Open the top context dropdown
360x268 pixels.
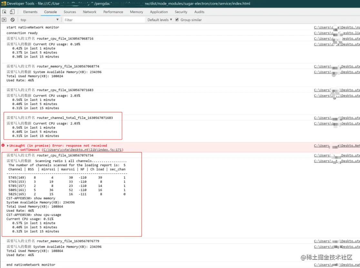39,20
